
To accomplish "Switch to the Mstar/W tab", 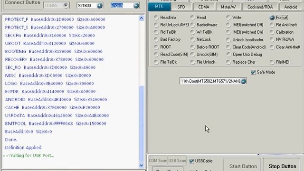I will [228, 7].
